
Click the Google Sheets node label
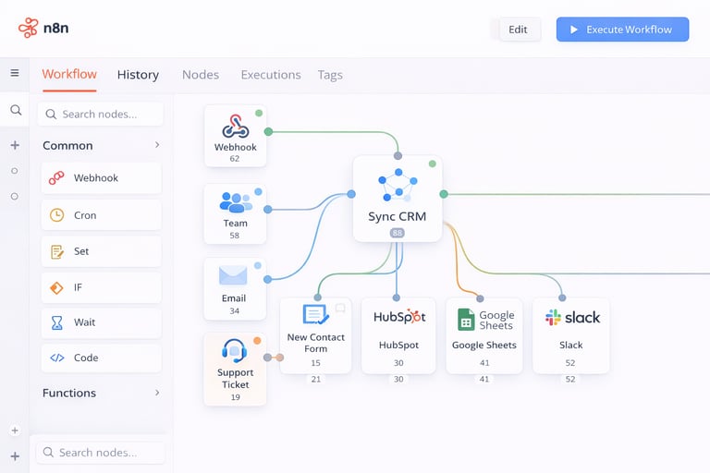coord(484,345)
